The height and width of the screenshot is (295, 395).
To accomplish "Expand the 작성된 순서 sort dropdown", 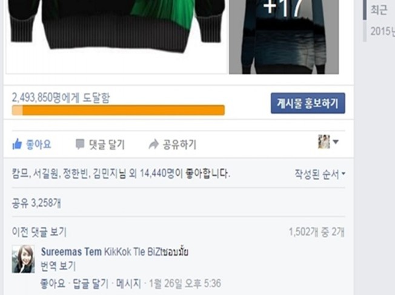I will point(320,174).
